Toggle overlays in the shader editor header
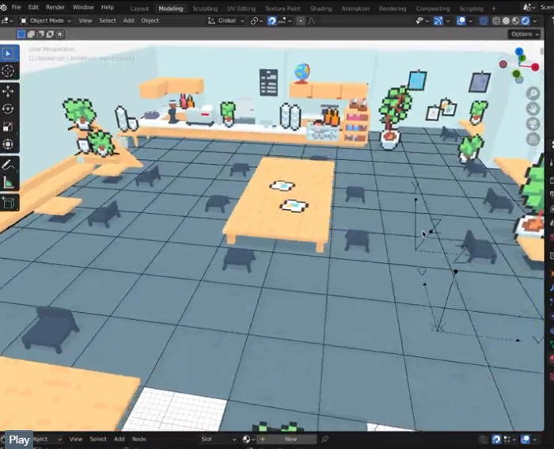 [526, 439]
